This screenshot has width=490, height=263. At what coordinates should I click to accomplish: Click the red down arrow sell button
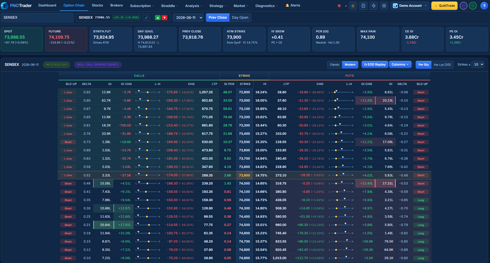click(165, 18)
